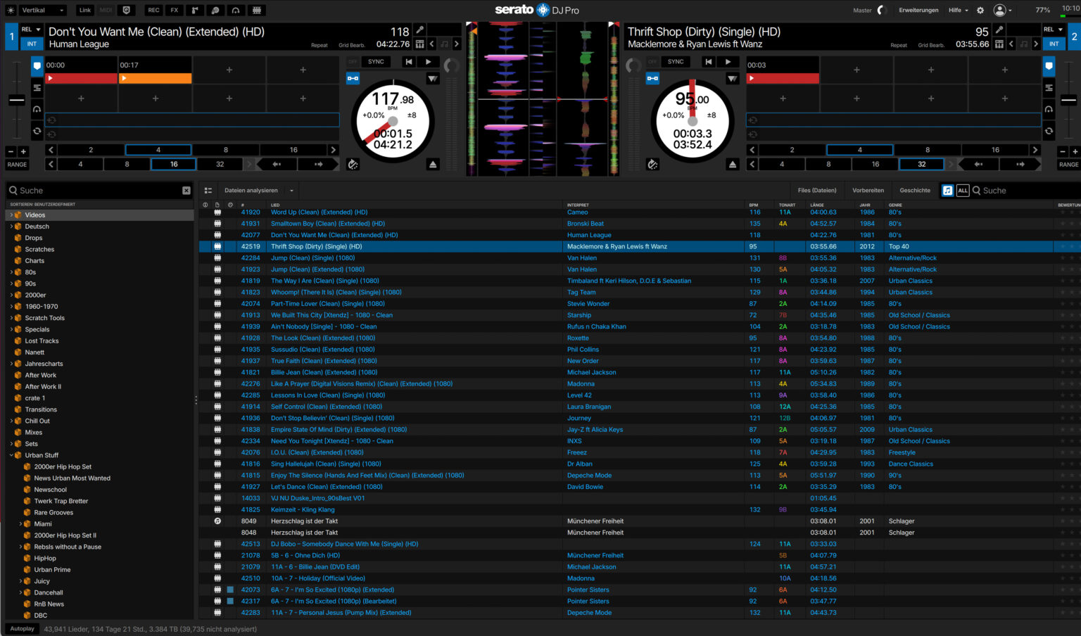Collapse the Urban Staff crate
This screenshot has width=1081, height=636.
11,455
